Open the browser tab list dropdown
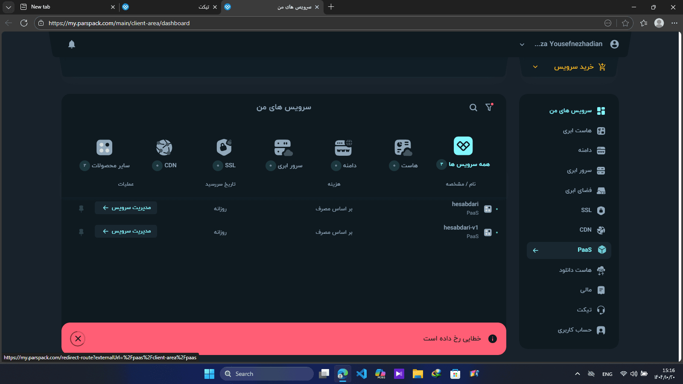The width and height of the screenshot is (683, 384). tap(9, 7)
